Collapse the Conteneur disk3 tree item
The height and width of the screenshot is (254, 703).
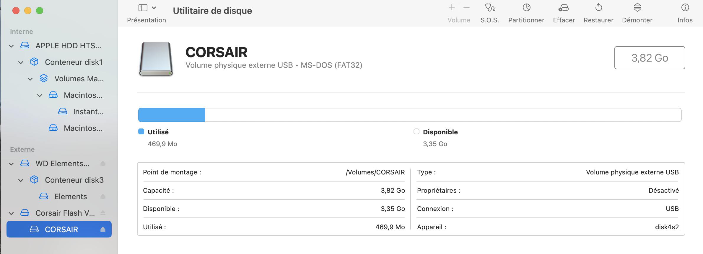pyautogui.click(x=21, y=180)
